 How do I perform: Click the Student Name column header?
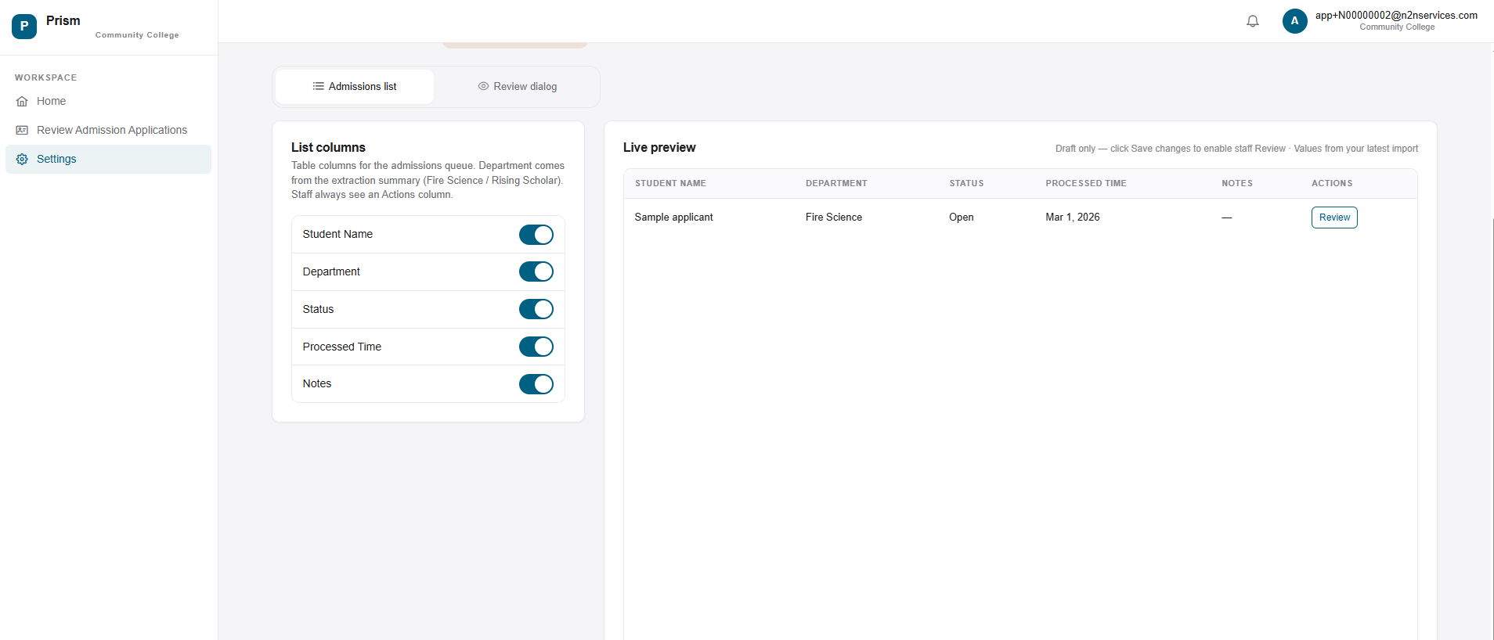click(670, 183)
